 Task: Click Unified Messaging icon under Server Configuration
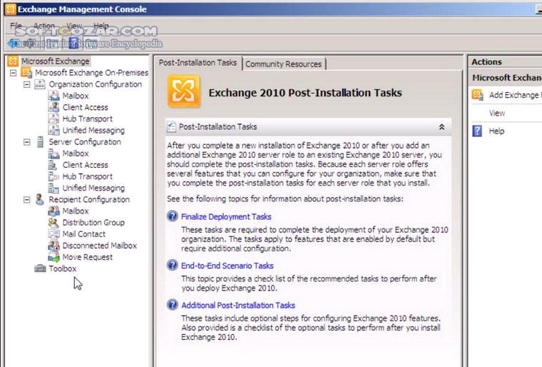(53, 188)
